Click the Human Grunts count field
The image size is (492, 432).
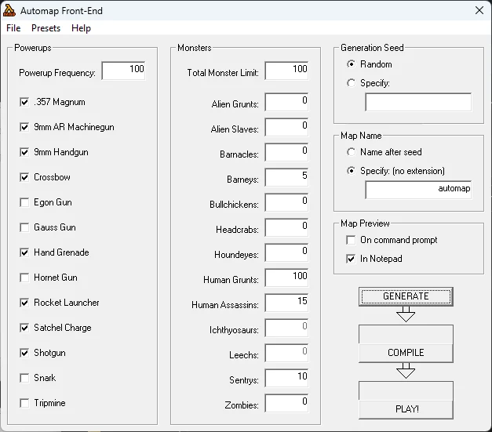click(x=286, y=278)
